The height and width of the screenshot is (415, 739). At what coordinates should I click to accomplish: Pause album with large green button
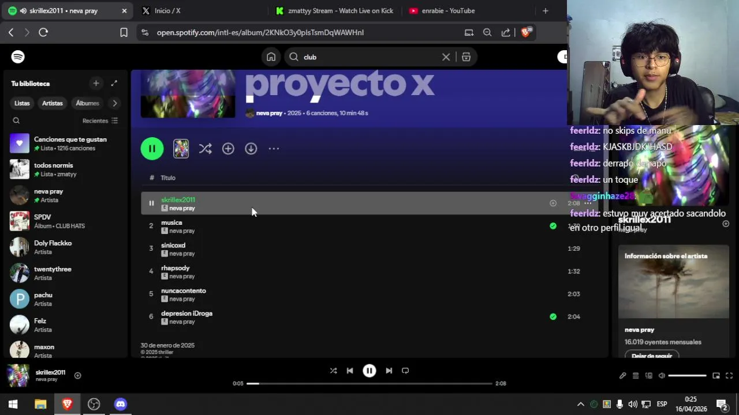tap(152, 149)
